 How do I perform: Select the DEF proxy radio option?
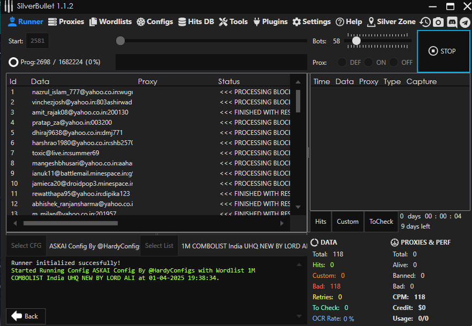[342, 62]
